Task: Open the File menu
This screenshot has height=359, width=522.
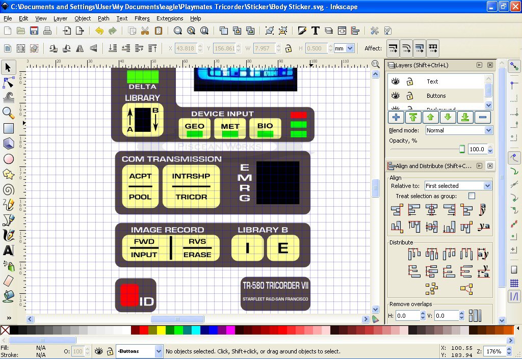Action: point(8,18)
